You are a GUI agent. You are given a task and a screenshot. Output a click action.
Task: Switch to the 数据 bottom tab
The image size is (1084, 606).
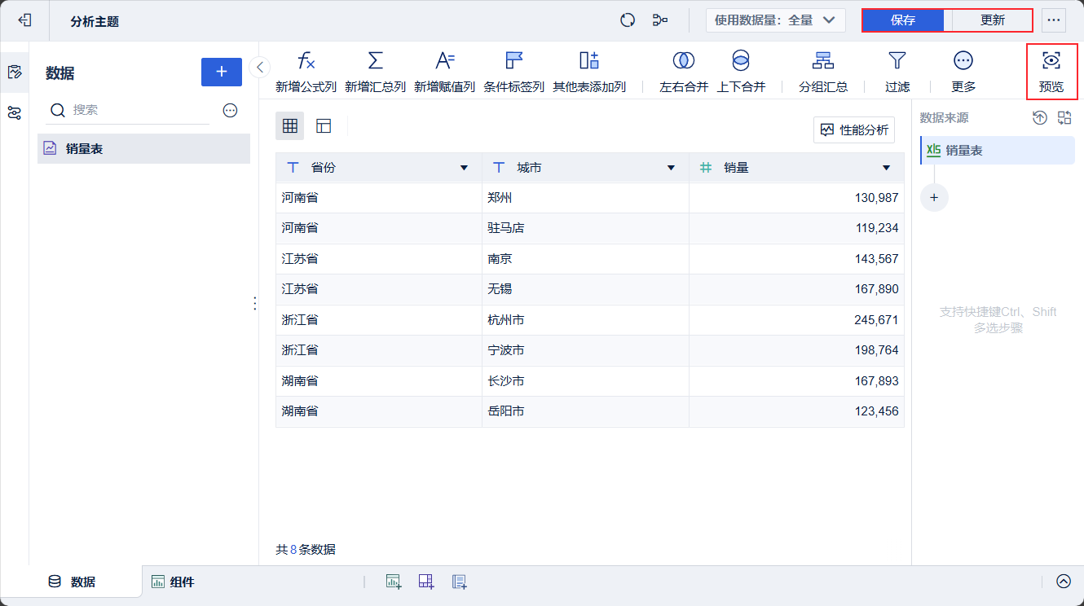pyautogui.click(x=73, y=582)
